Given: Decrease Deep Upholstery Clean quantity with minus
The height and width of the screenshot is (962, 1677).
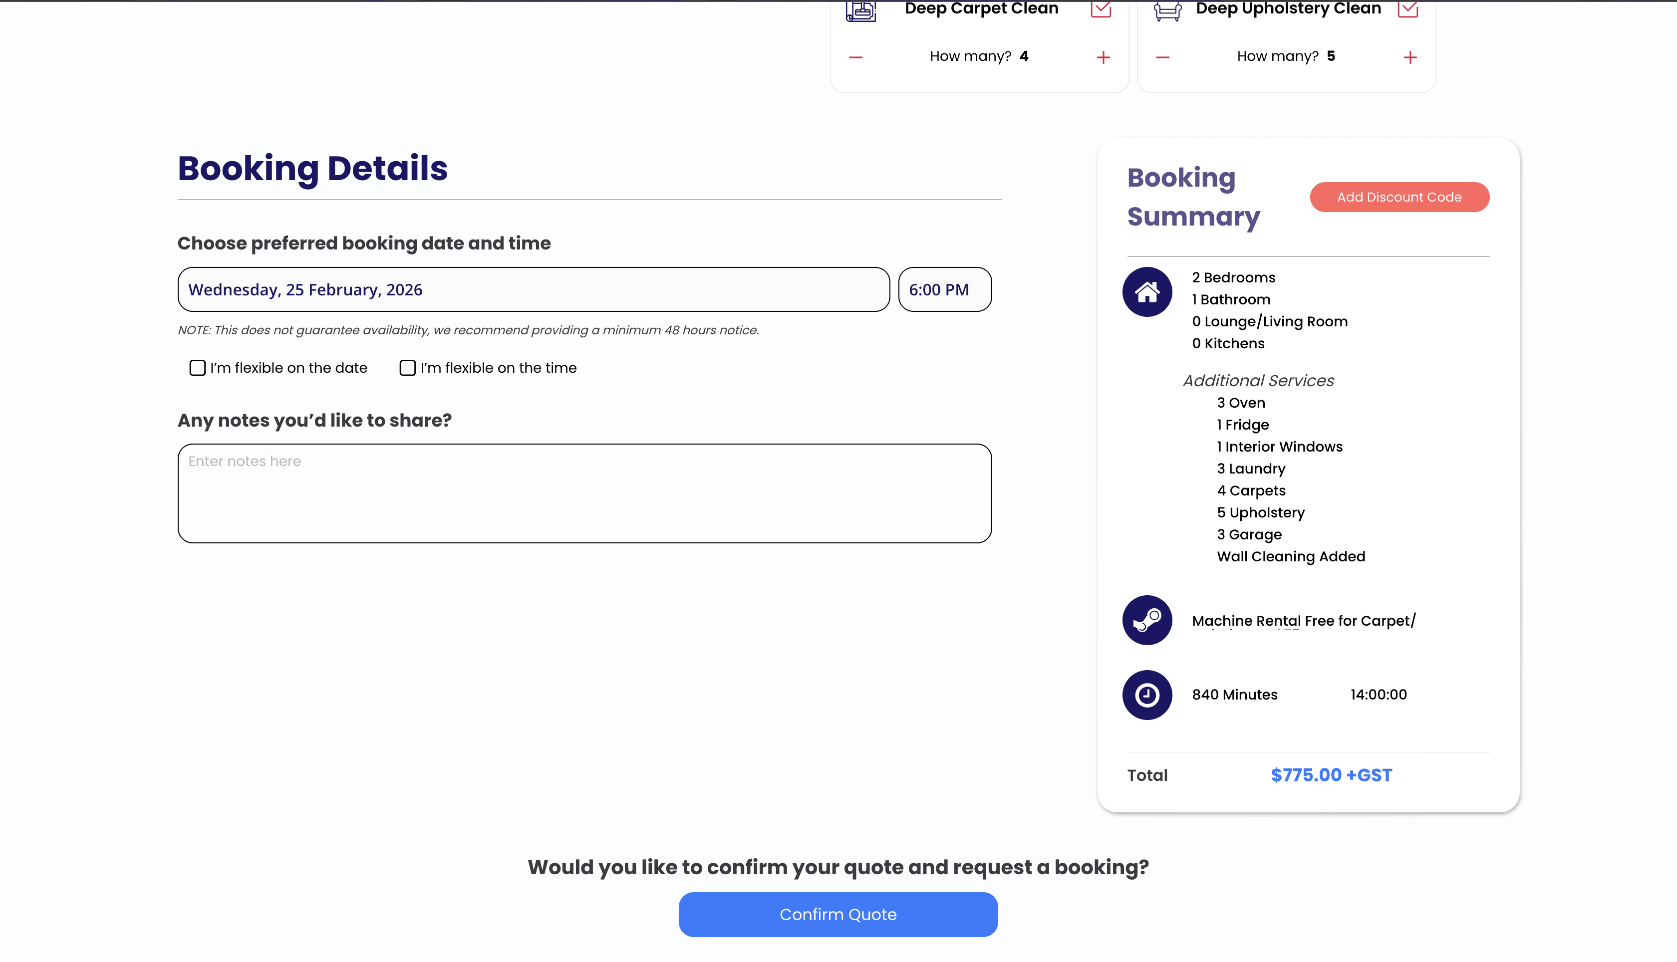Looking at the screenshot, I should (x=1163, y=57).
